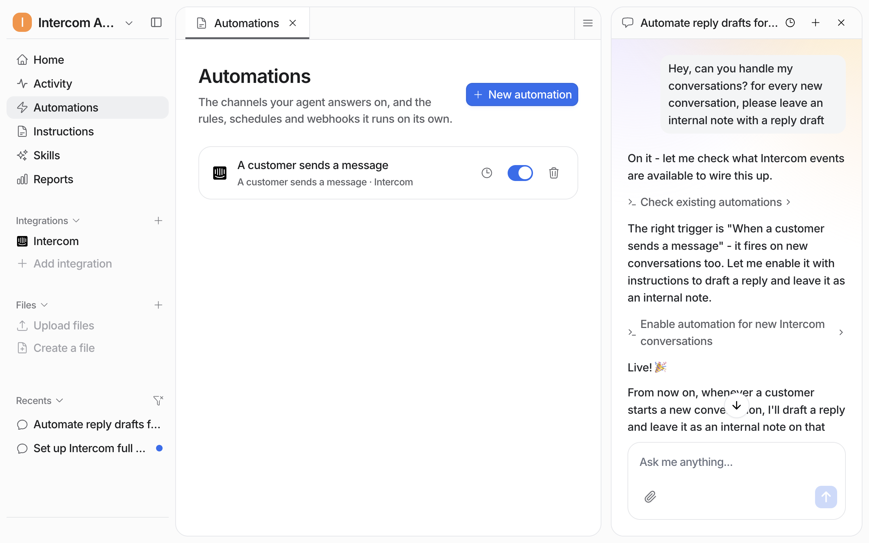Open chat history clock icon
Image resolution: width=869 pixels, height=543 pixels.
point(790,23)
